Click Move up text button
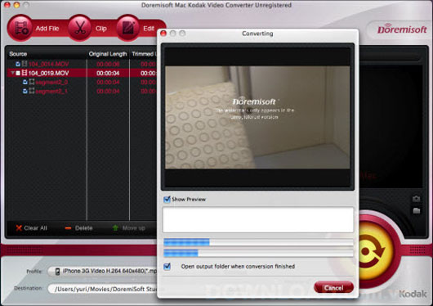Screen dimensions: 433x306 [134, 228]
